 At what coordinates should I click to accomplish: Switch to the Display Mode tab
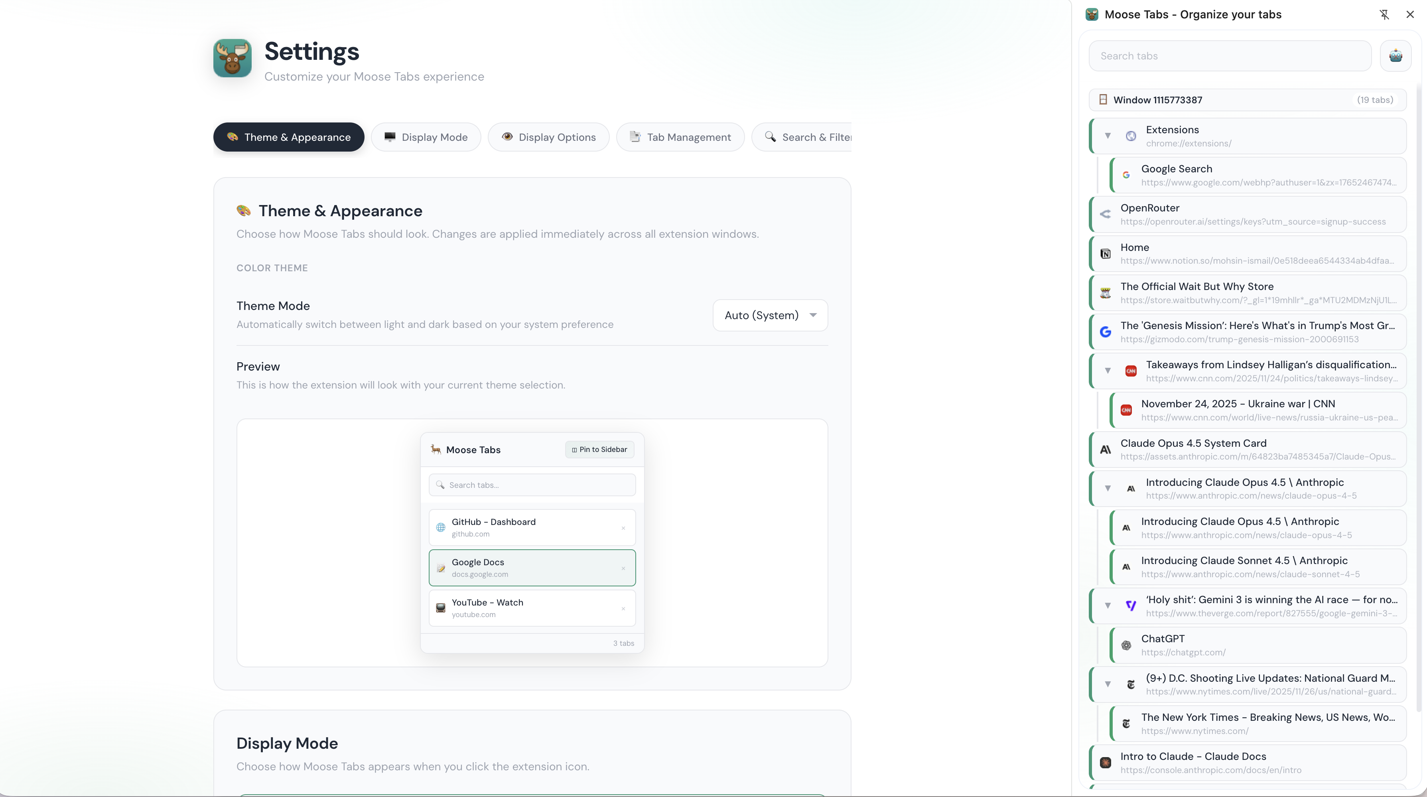(x=426, y=137)
